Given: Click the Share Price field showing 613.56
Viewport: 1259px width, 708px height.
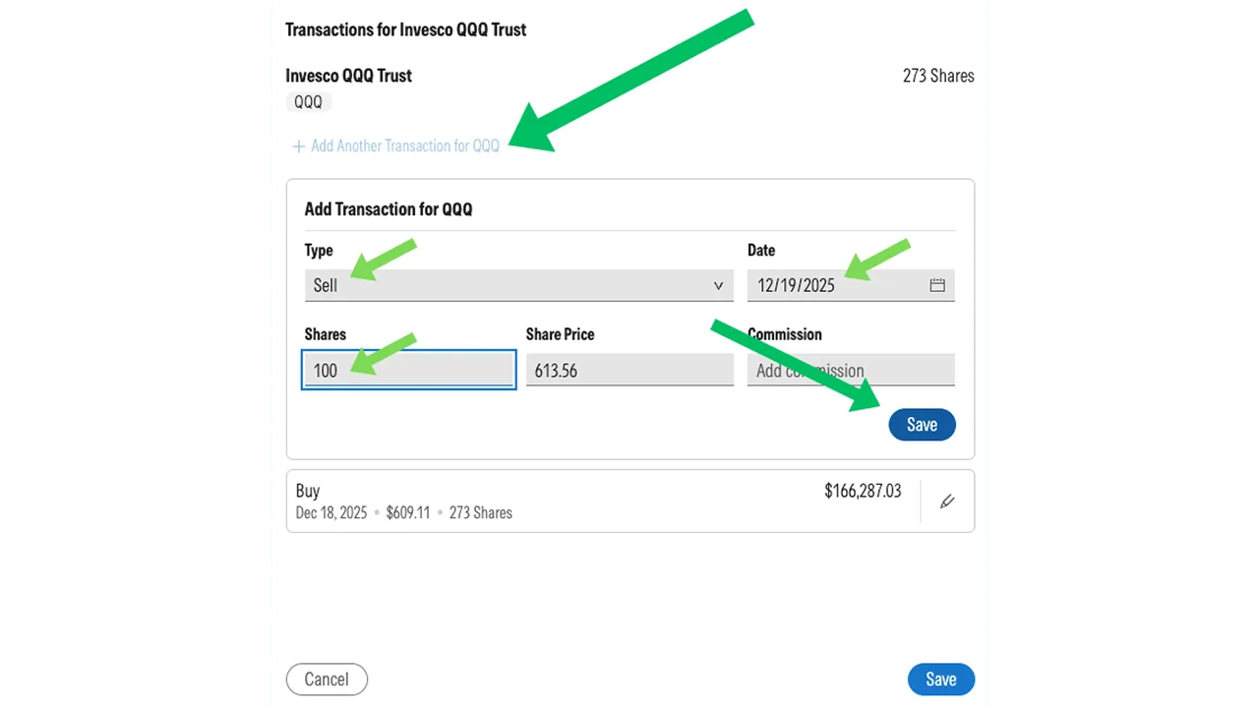Looking at the screenshot, I should [x=629, y=371].
